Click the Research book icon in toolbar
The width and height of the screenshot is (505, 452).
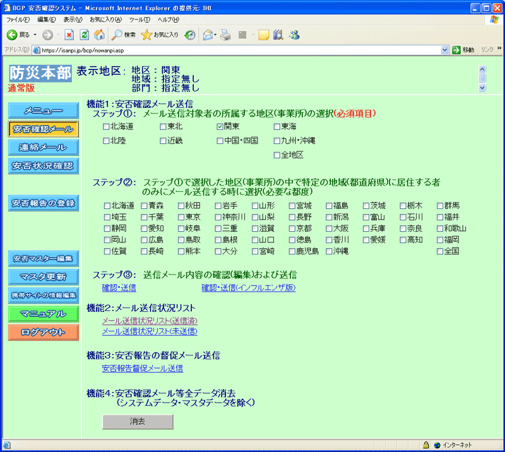point(278,35)
